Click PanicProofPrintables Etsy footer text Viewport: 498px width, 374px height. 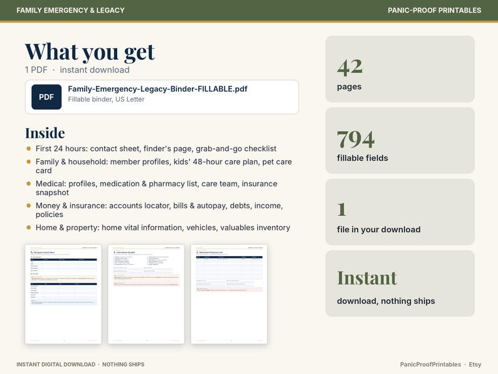point(441,365)
